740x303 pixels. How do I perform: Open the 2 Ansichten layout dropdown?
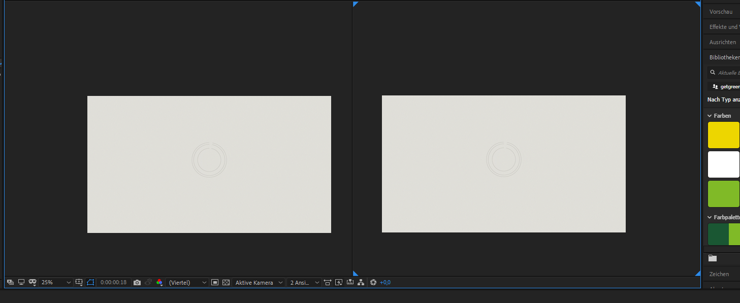pos(304,282)
